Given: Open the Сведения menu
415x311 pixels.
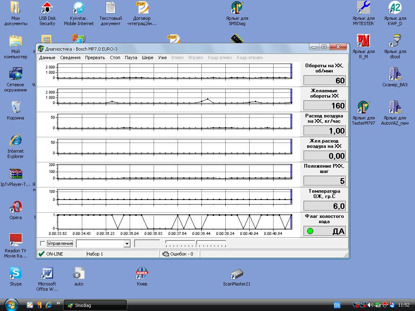Looking at the screenshot, I should (x=70, y=58).
